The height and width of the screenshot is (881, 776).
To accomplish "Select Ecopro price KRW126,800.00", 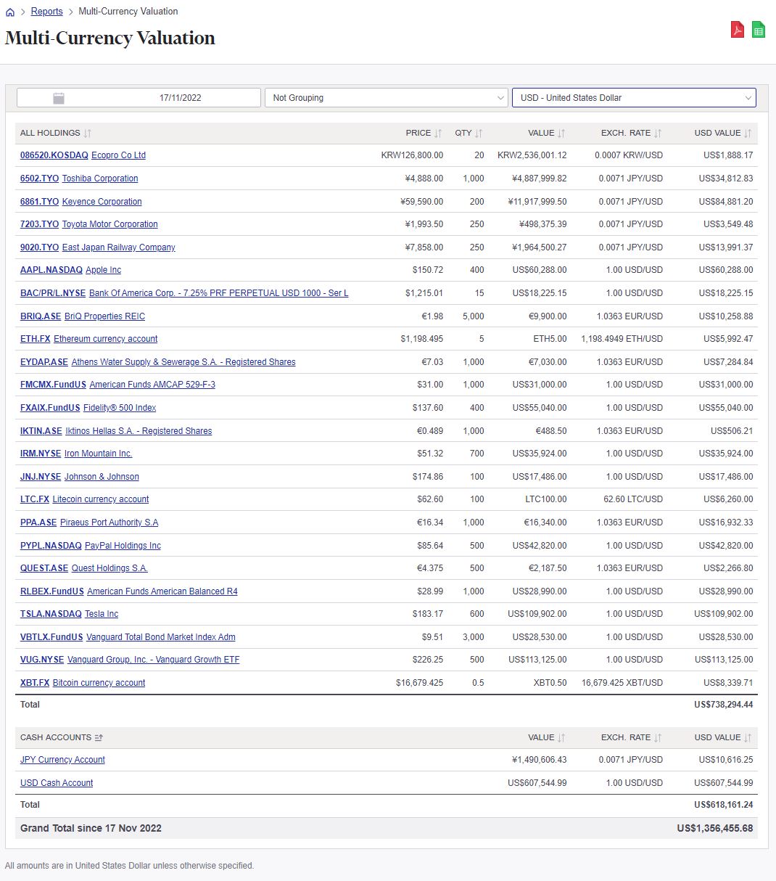I will point(412,155).
